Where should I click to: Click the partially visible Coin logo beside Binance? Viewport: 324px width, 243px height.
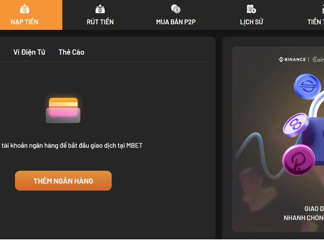[318, 60]
